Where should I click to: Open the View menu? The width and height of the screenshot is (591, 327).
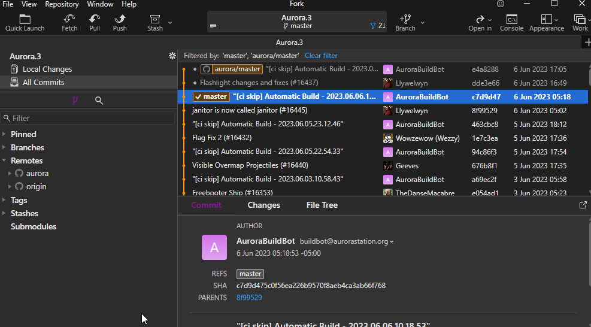point(29,4)
